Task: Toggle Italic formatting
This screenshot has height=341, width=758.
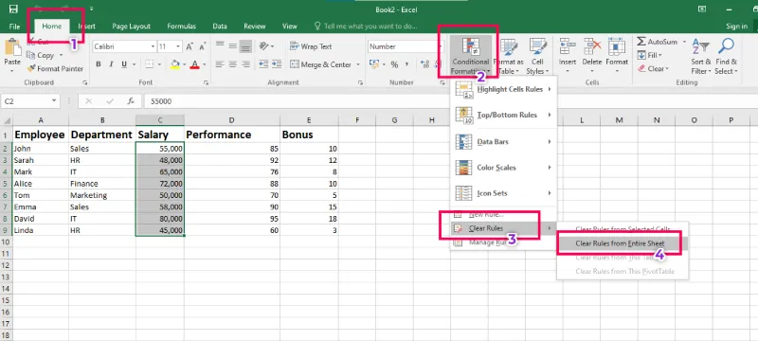Action: 111,64
